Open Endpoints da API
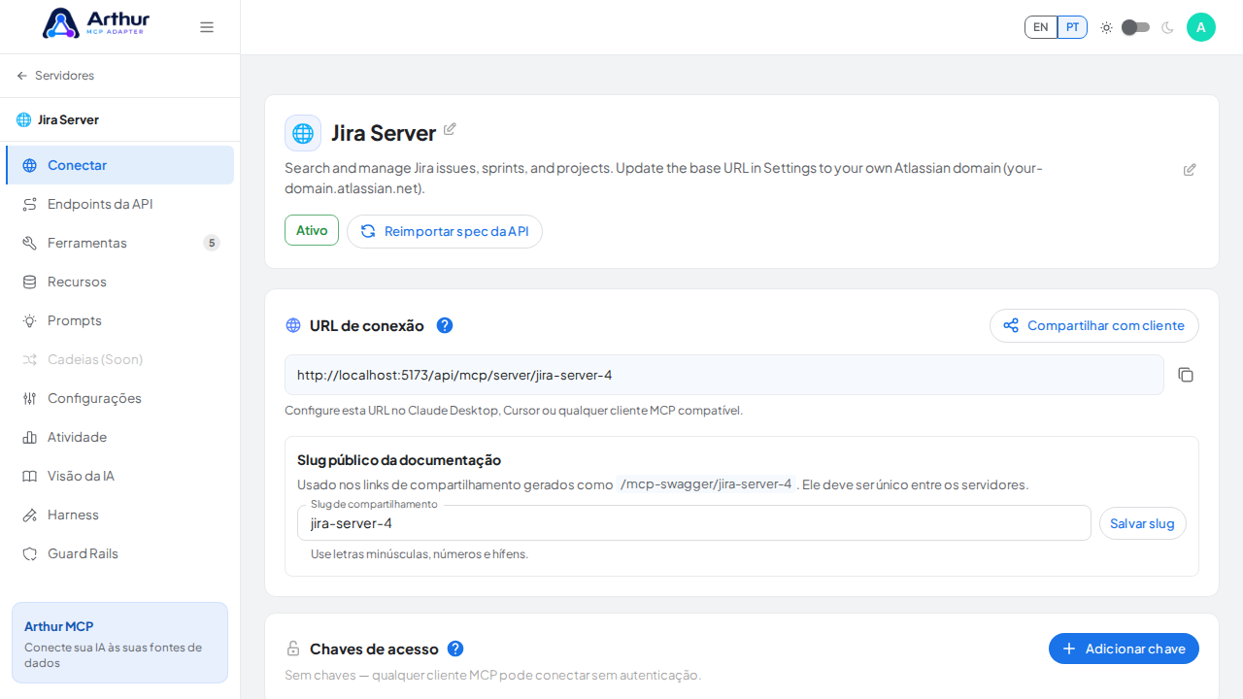 pyautogui.click(x=119, y=204)
